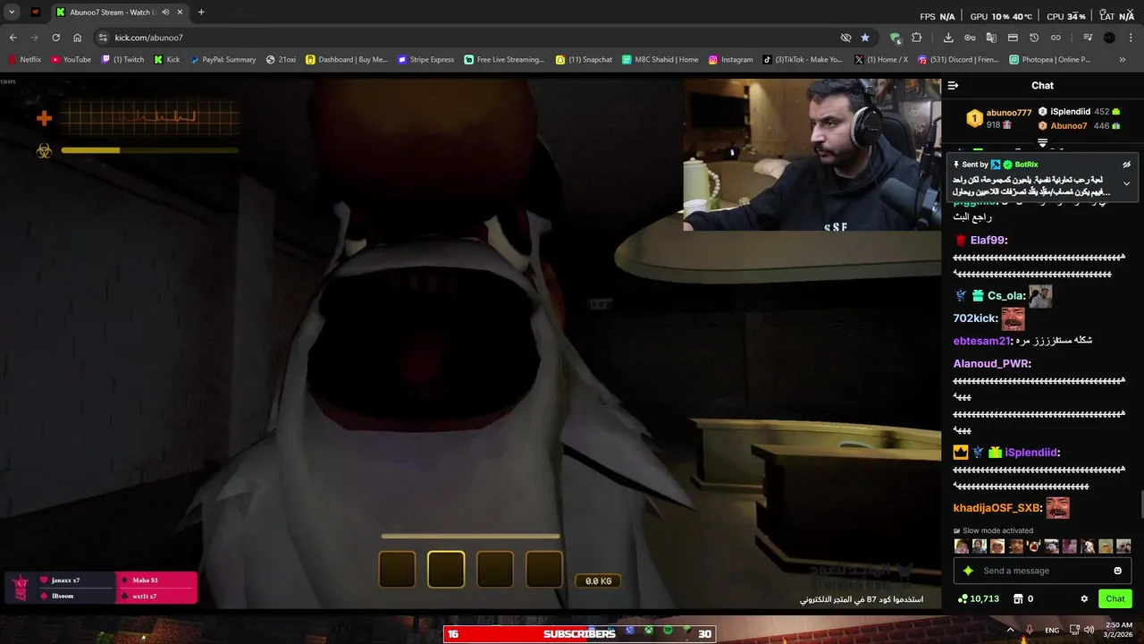Open tab search dropdown arrow
The image size is (1144, 644).
click(x=12, y=13)
